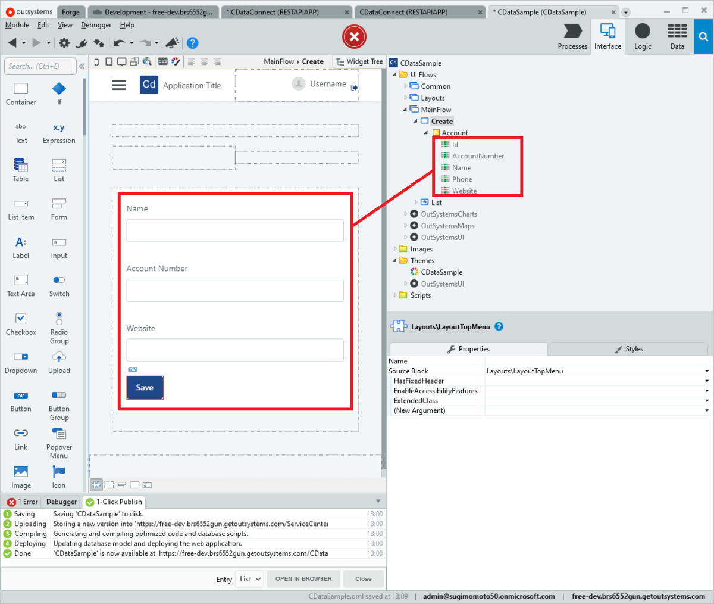This screenshot has width=714, height=604.
Task: Select desktop preview mode
Action: click(x=121, y=61)
